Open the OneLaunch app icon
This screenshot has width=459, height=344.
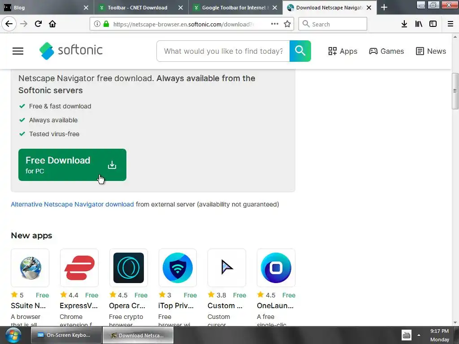pos(276,268)
